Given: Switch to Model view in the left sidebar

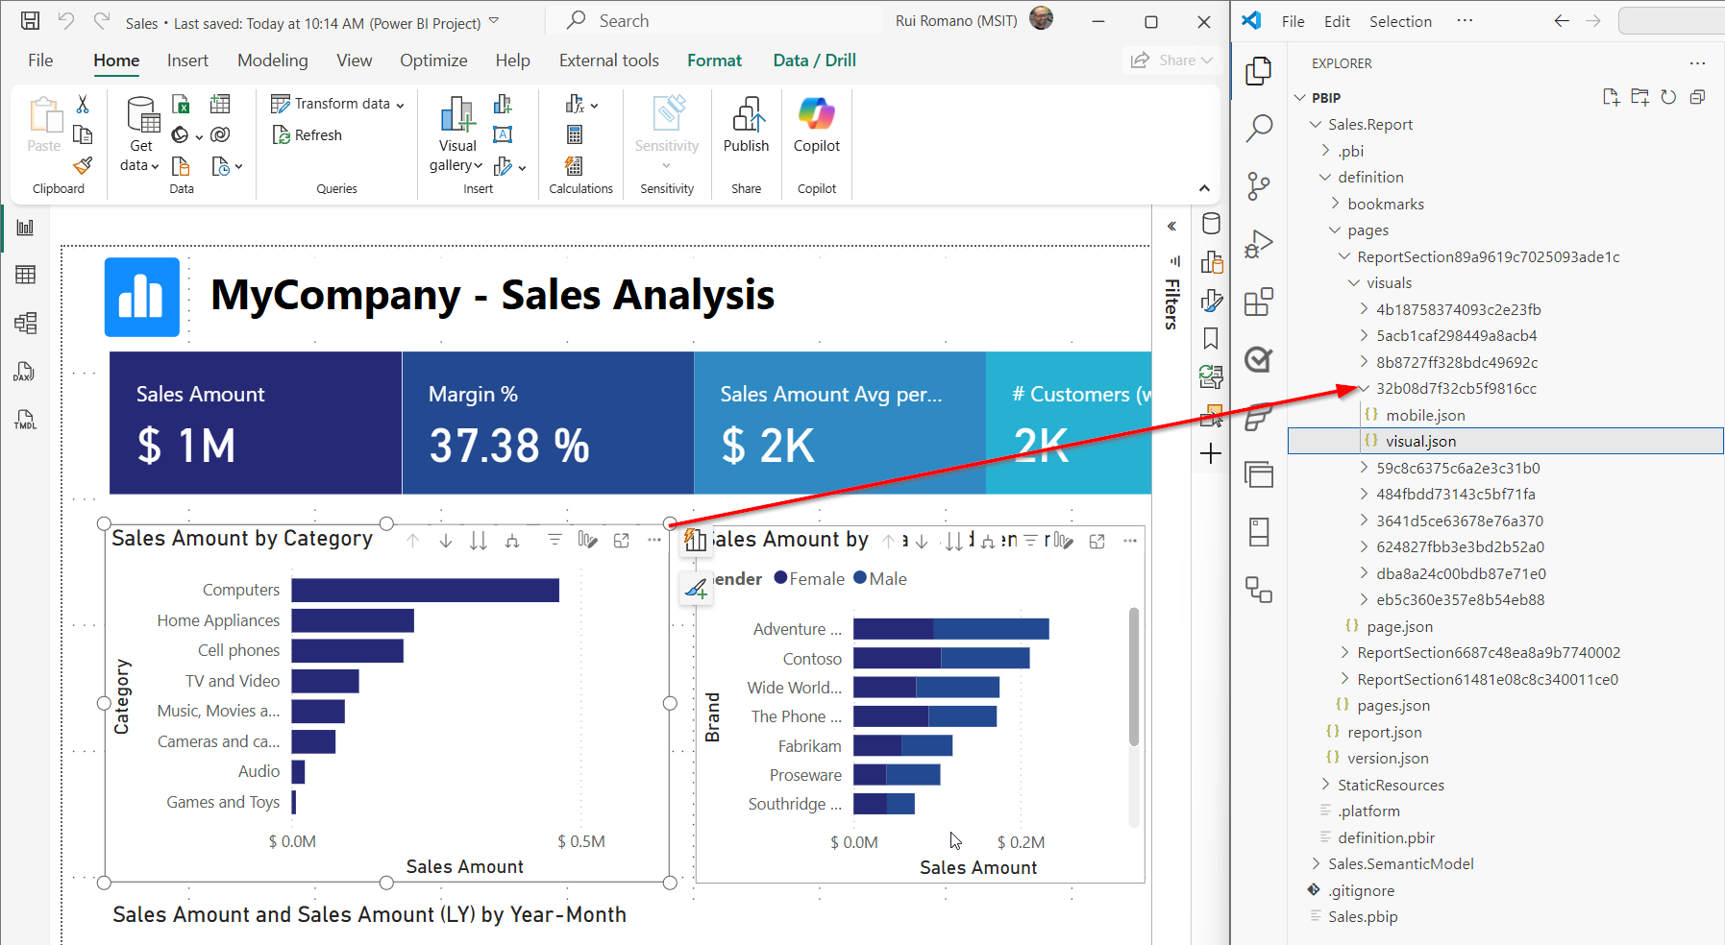Looking at the screenshot, I should pos(25,324).
